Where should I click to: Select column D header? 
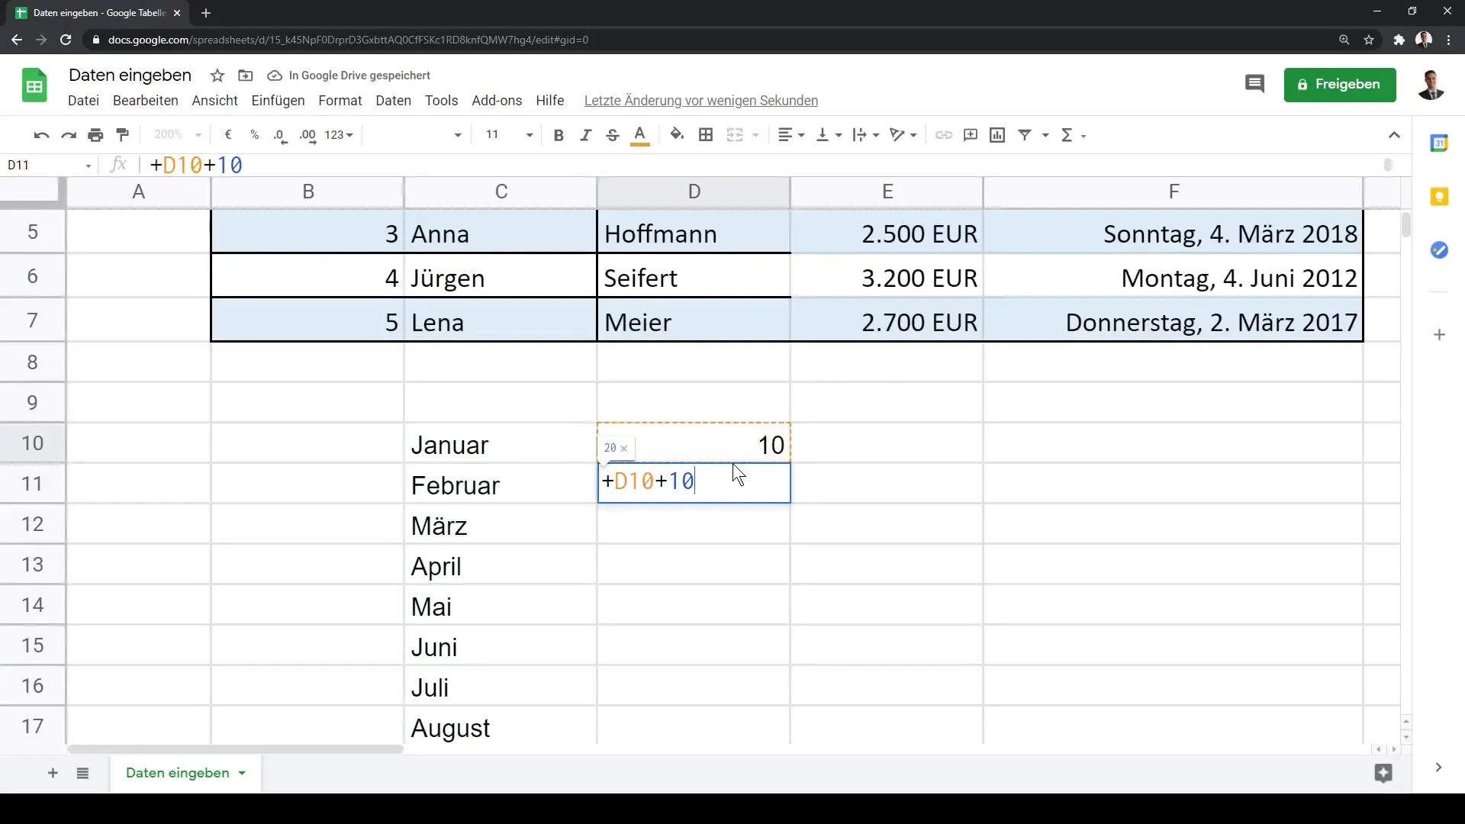pyautogui.click(x=694, y=192)
